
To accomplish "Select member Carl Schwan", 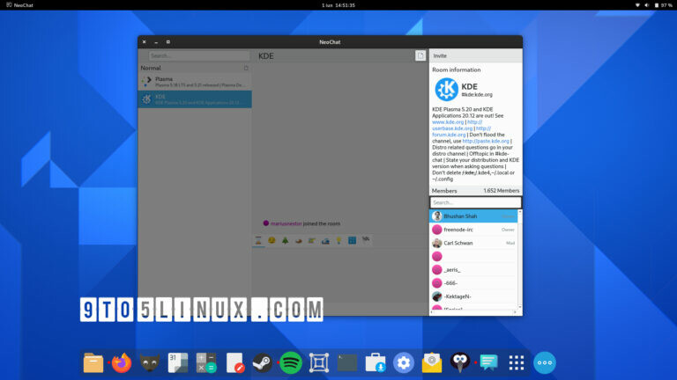I will [x=473, y=243].
